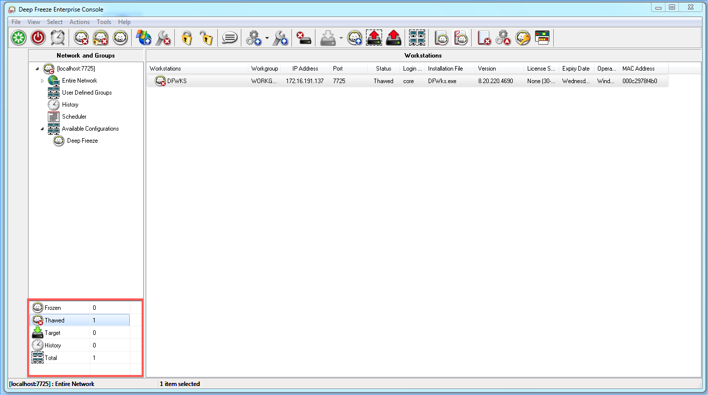Collapse the Available Configurations tree node
This screenshot has width=708, height=395.
(42, 129)
